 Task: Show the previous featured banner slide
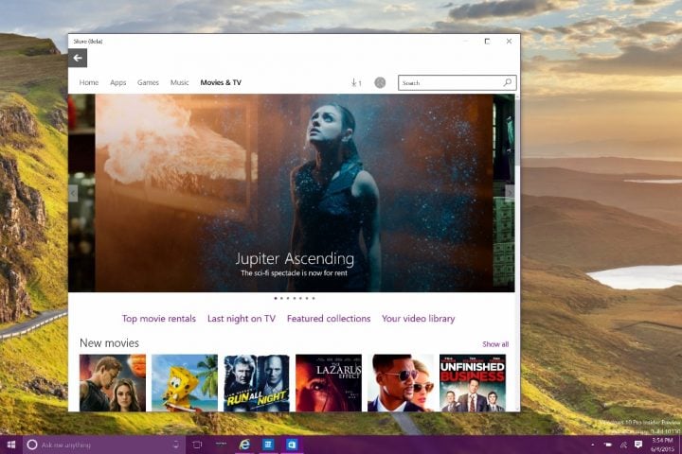pyautogui.click(x=73, y=193)
